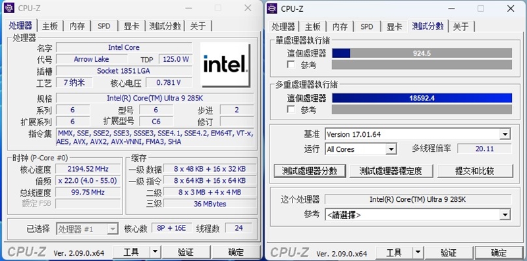Click the 一级 指令 cache value

209,181
